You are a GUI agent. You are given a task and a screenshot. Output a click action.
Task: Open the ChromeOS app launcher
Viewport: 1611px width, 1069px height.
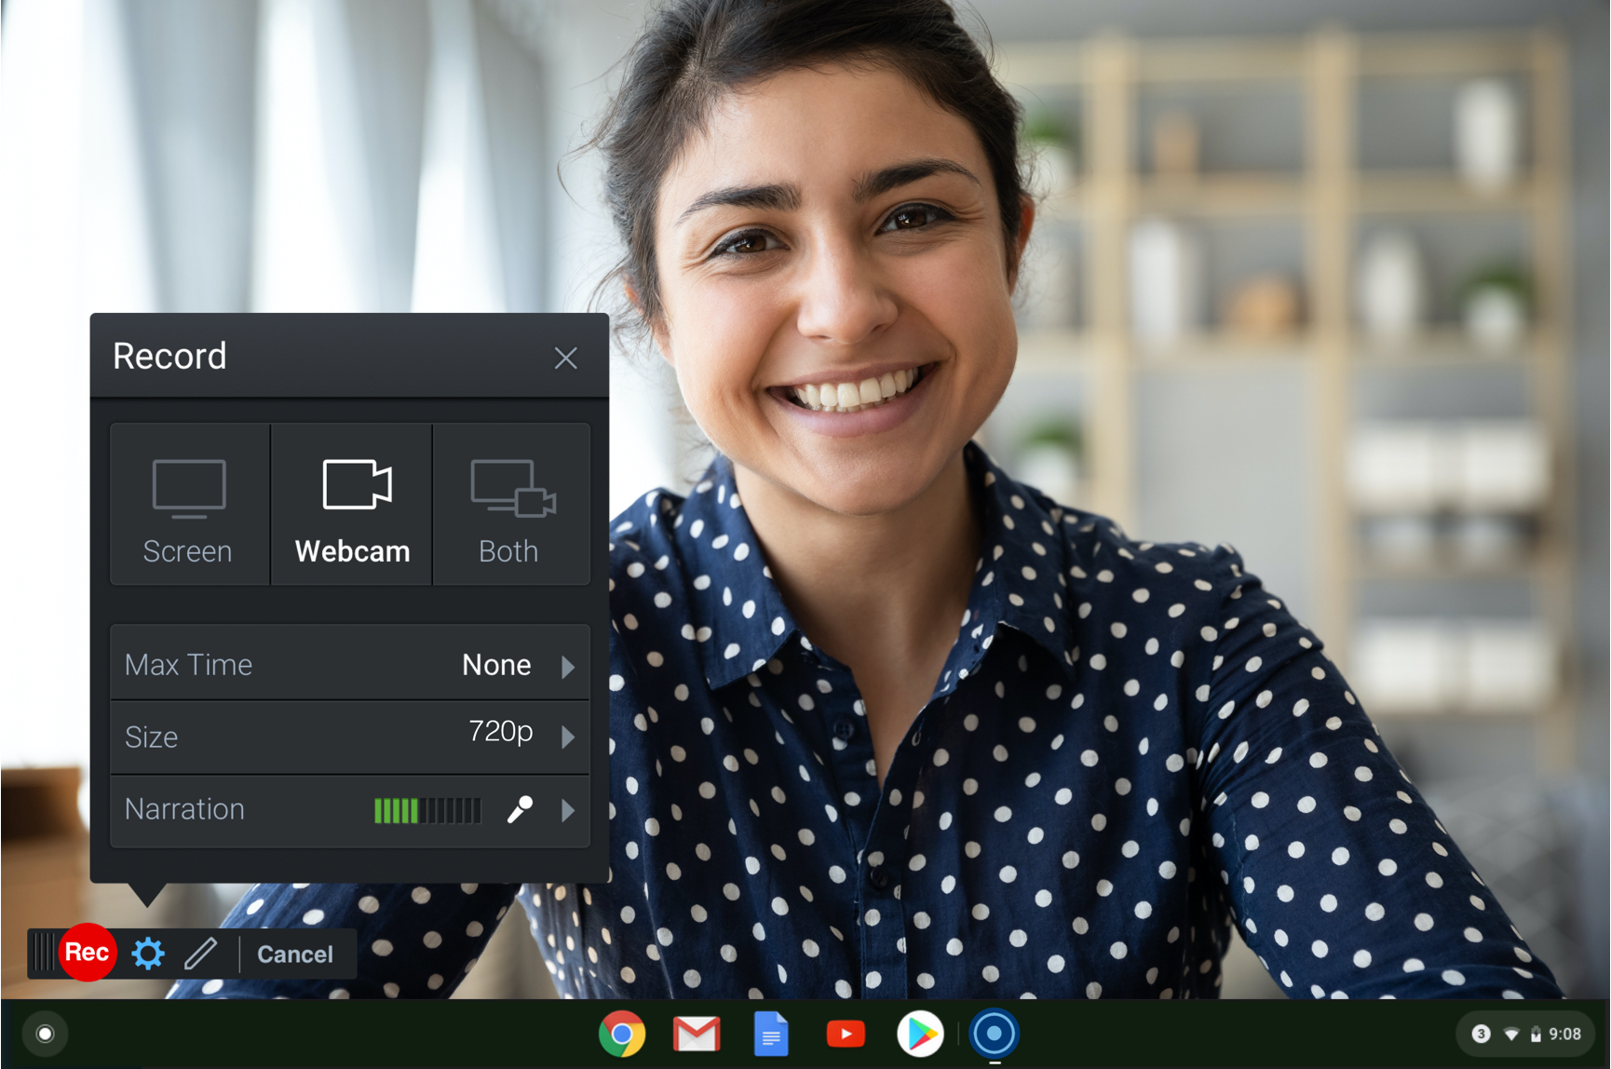coord(44,1033)
